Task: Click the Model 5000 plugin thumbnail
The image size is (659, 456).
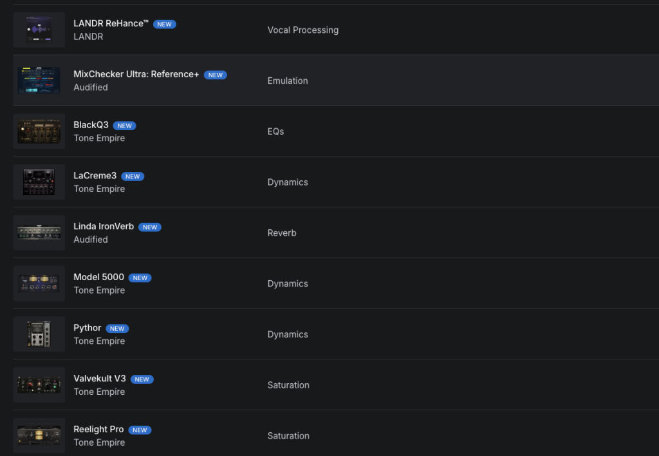Action: [39, 283]
